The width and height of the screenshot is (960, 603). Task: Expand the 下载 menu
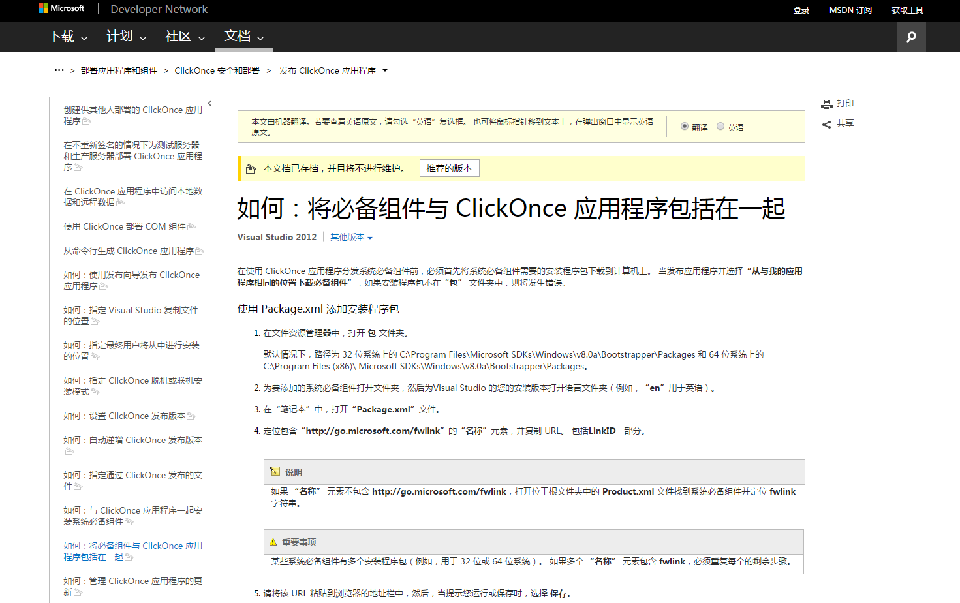(68, 37)
